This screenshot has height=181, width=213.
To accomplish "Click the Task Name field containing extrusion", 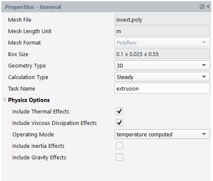I will [162, 88].
